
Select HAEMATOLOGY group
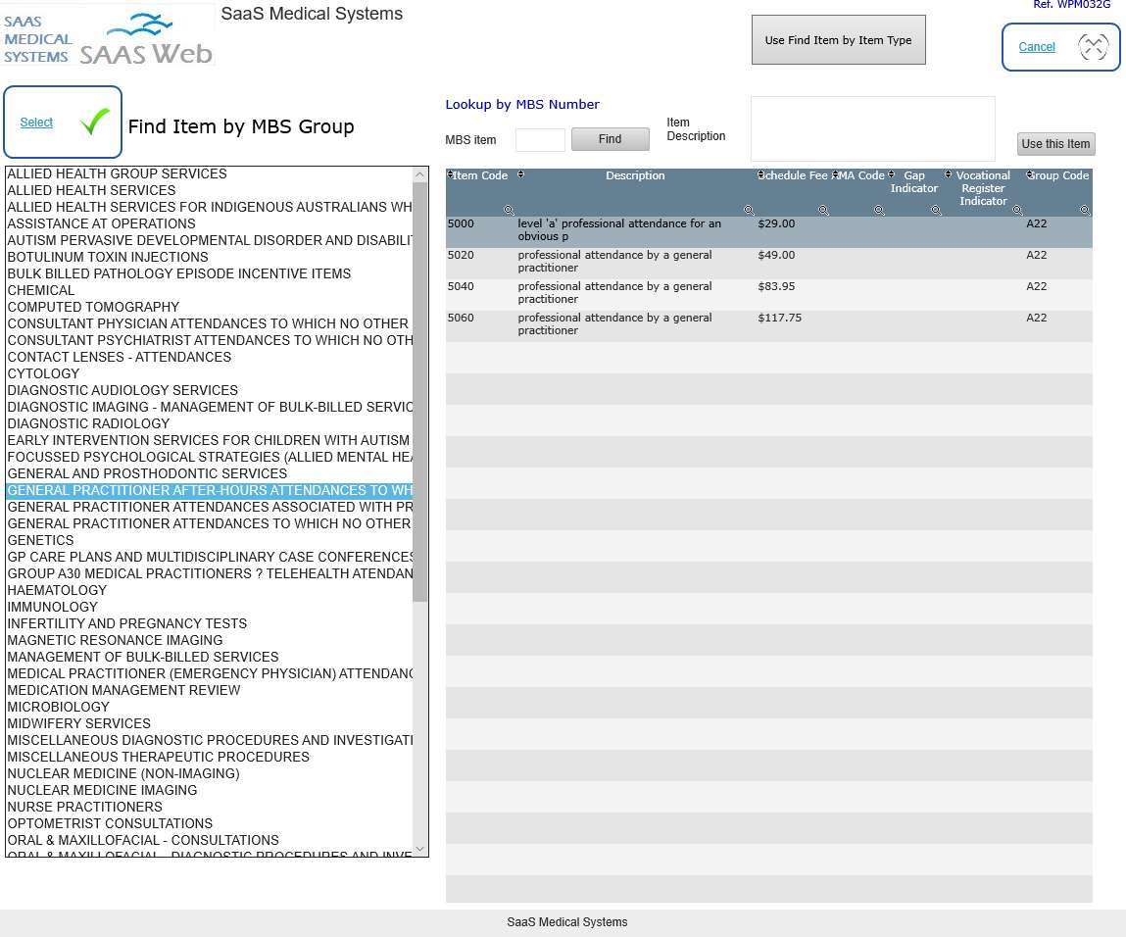pyautogui.click(x=209, y=590)
